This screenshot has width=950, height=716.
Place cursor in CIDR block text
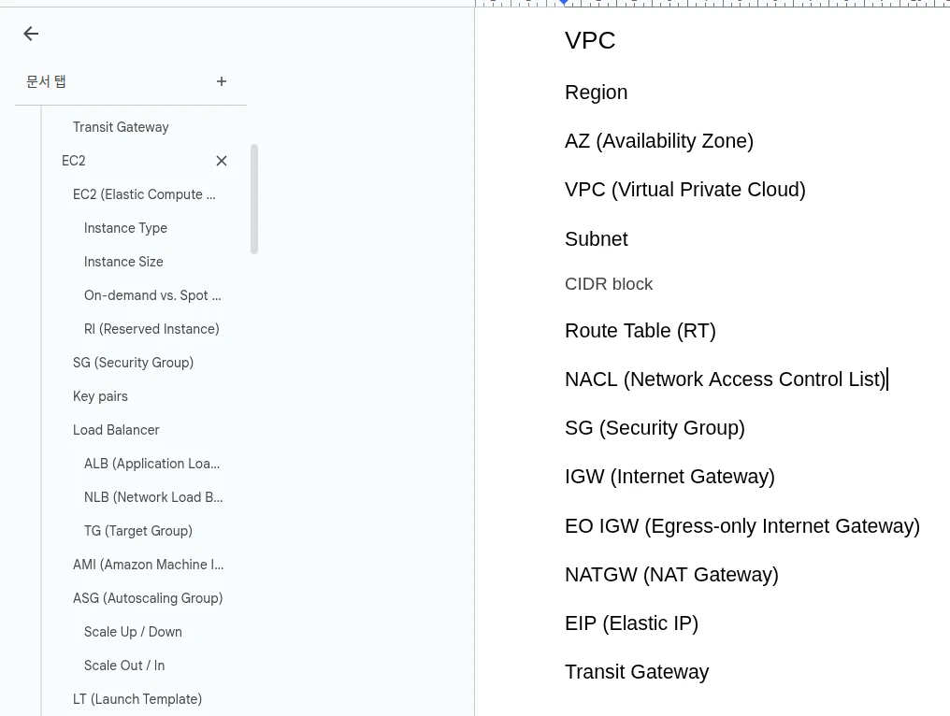[609, 284]
